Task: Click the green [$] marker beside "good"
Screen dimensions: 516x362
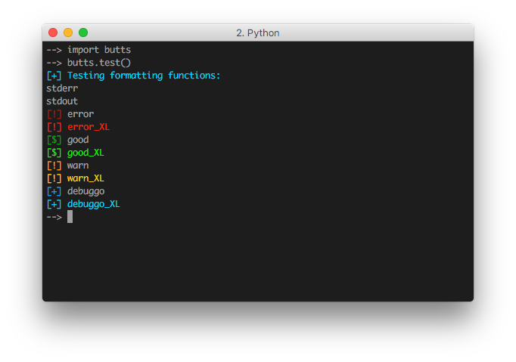Action: pos(54,140)
